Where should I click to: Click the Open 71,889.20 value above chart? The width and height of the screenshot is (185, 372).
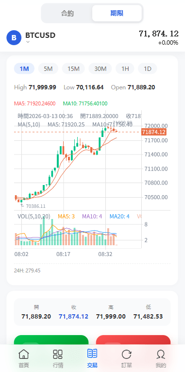[x=141, y=87]
